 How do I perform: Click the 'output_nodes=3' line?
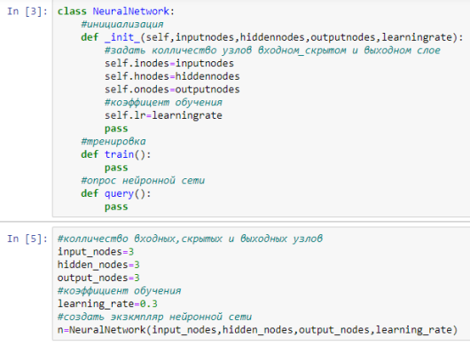click(x=98, y=278)
